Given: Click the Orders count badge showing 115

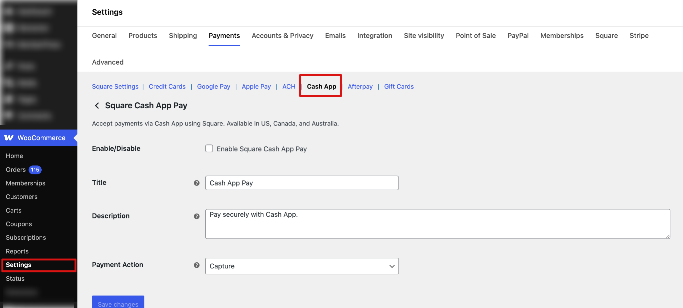Looking at the screenshot, I should pos(35,169).
